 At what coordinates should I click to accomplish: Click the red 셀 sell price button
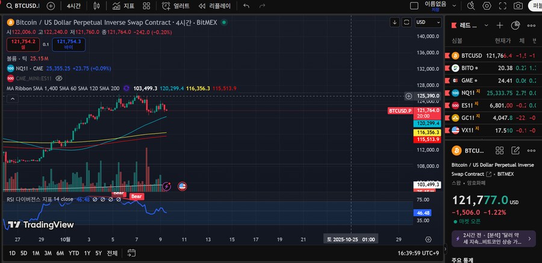pyautogui.click(x=22, y=44)
